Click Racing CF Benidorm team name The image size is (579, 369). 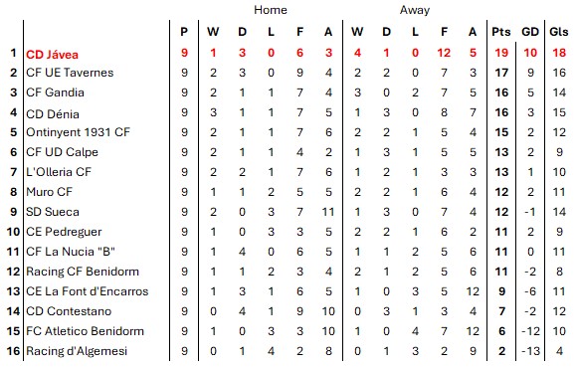(83, 272)
